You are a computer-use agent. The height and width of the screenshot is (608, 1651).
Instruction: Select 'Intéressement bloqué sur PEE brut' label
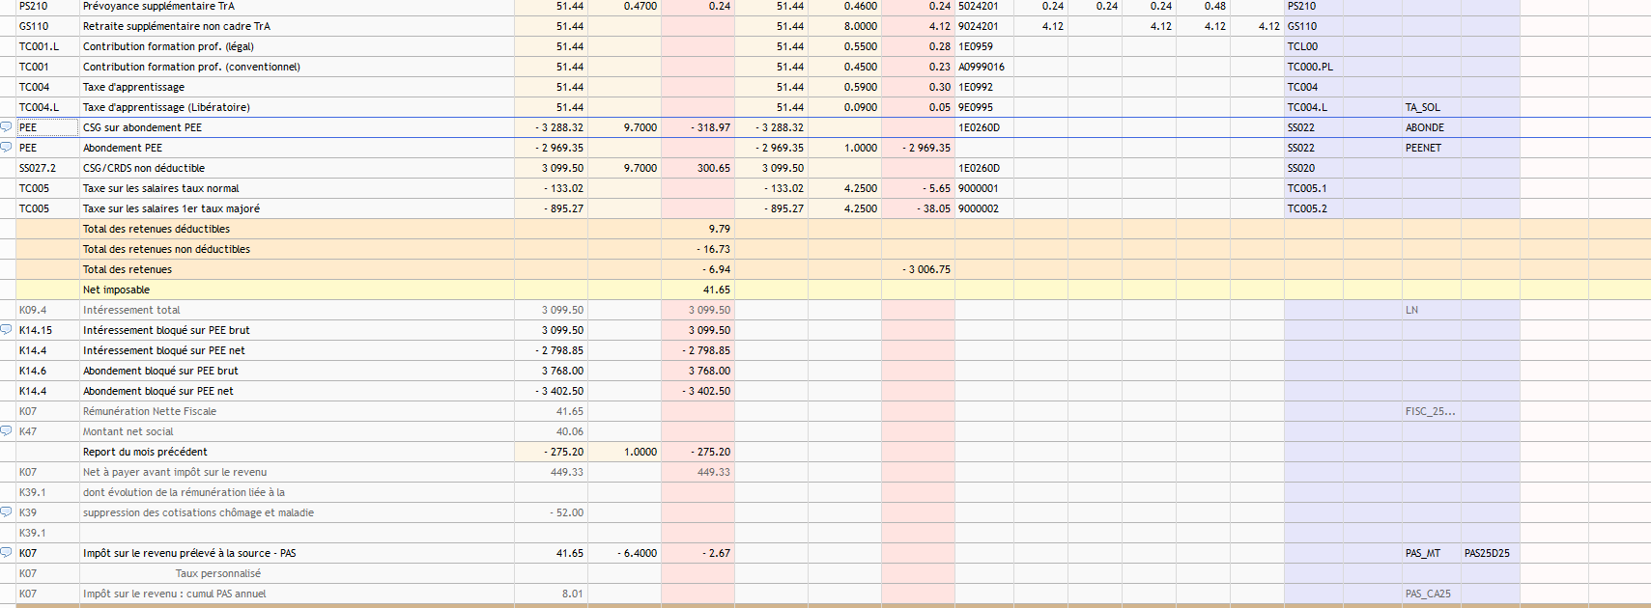166,330
